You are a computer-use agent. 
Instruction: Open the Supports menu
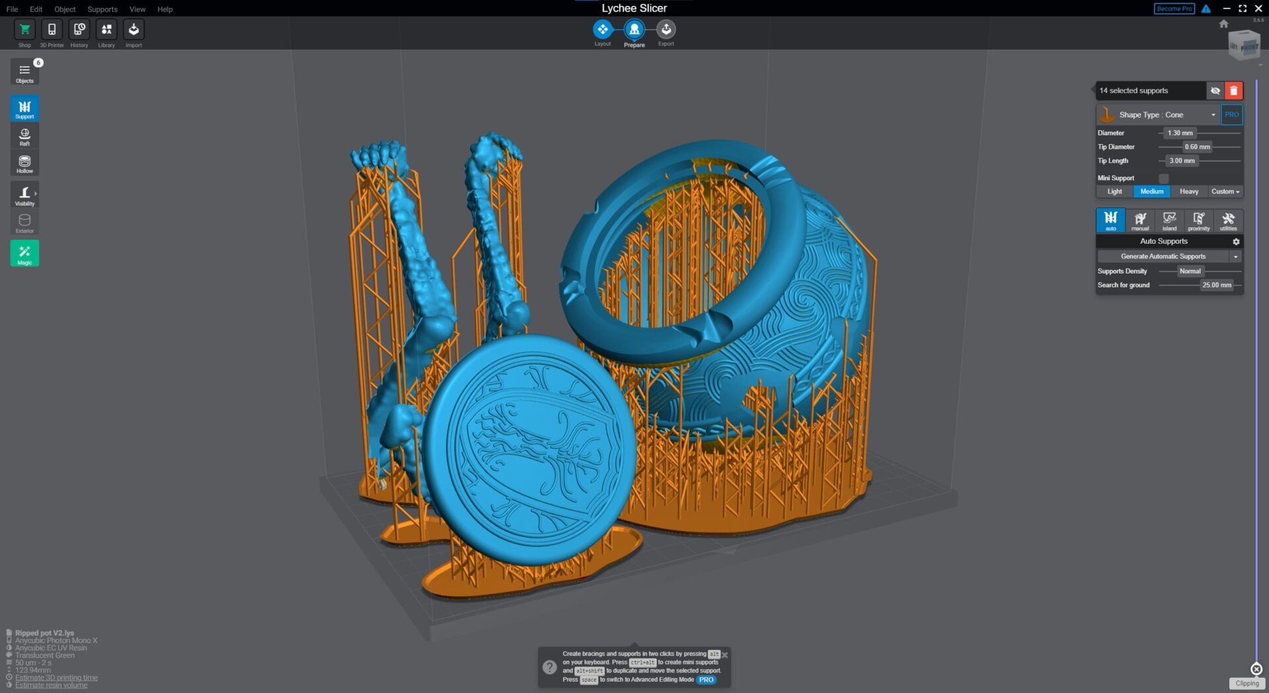point(102,9)
